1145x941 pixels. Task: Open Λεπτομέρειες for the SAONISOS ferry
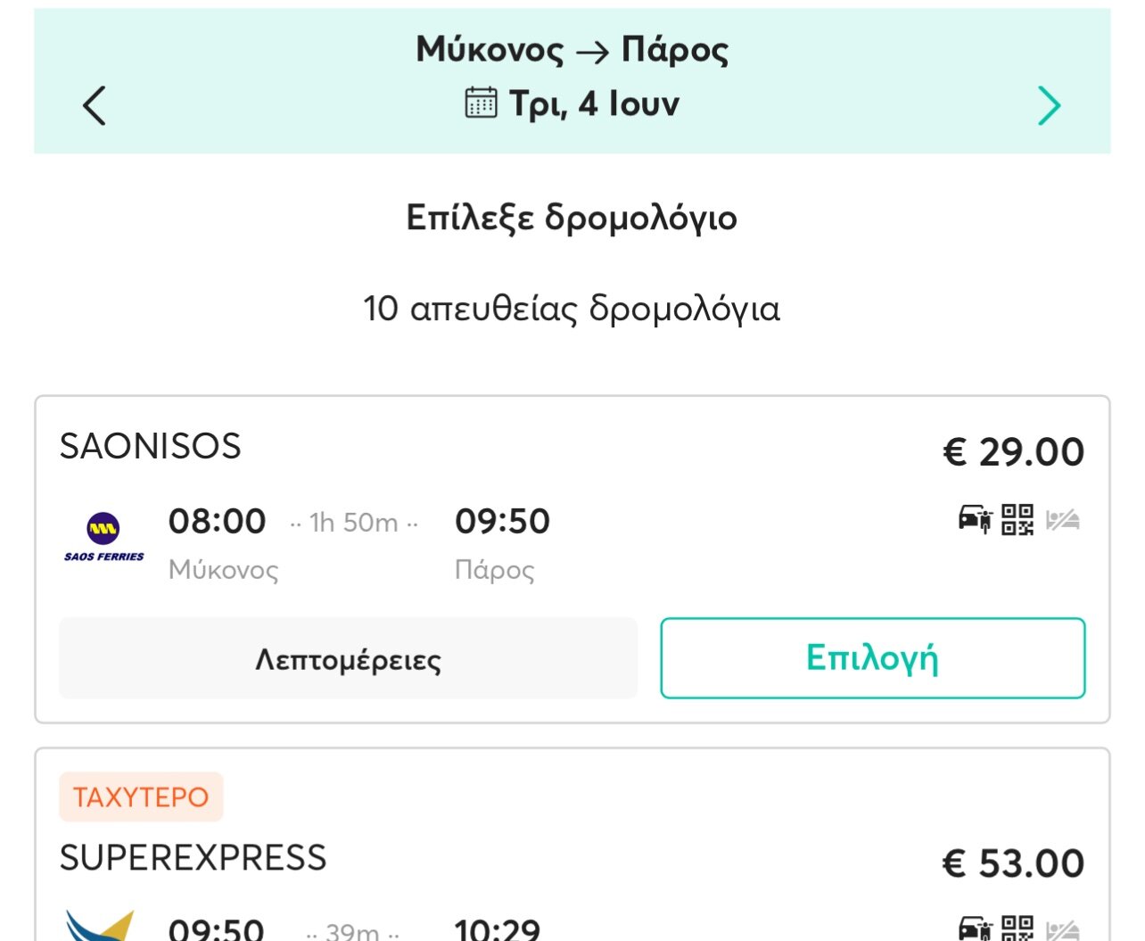pyautogui.click(x=348, y=658)
